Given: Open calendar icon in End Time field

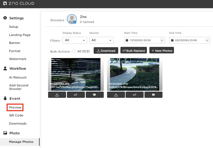Looking at the screenshot, I should [x=172, y=40].
